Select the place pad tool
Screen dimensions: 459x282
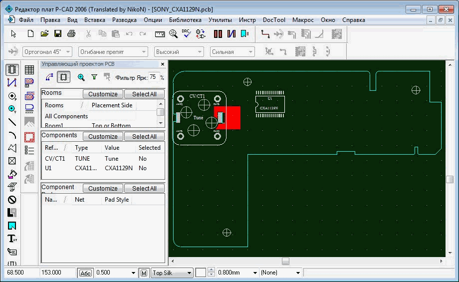tap(12, 96)
